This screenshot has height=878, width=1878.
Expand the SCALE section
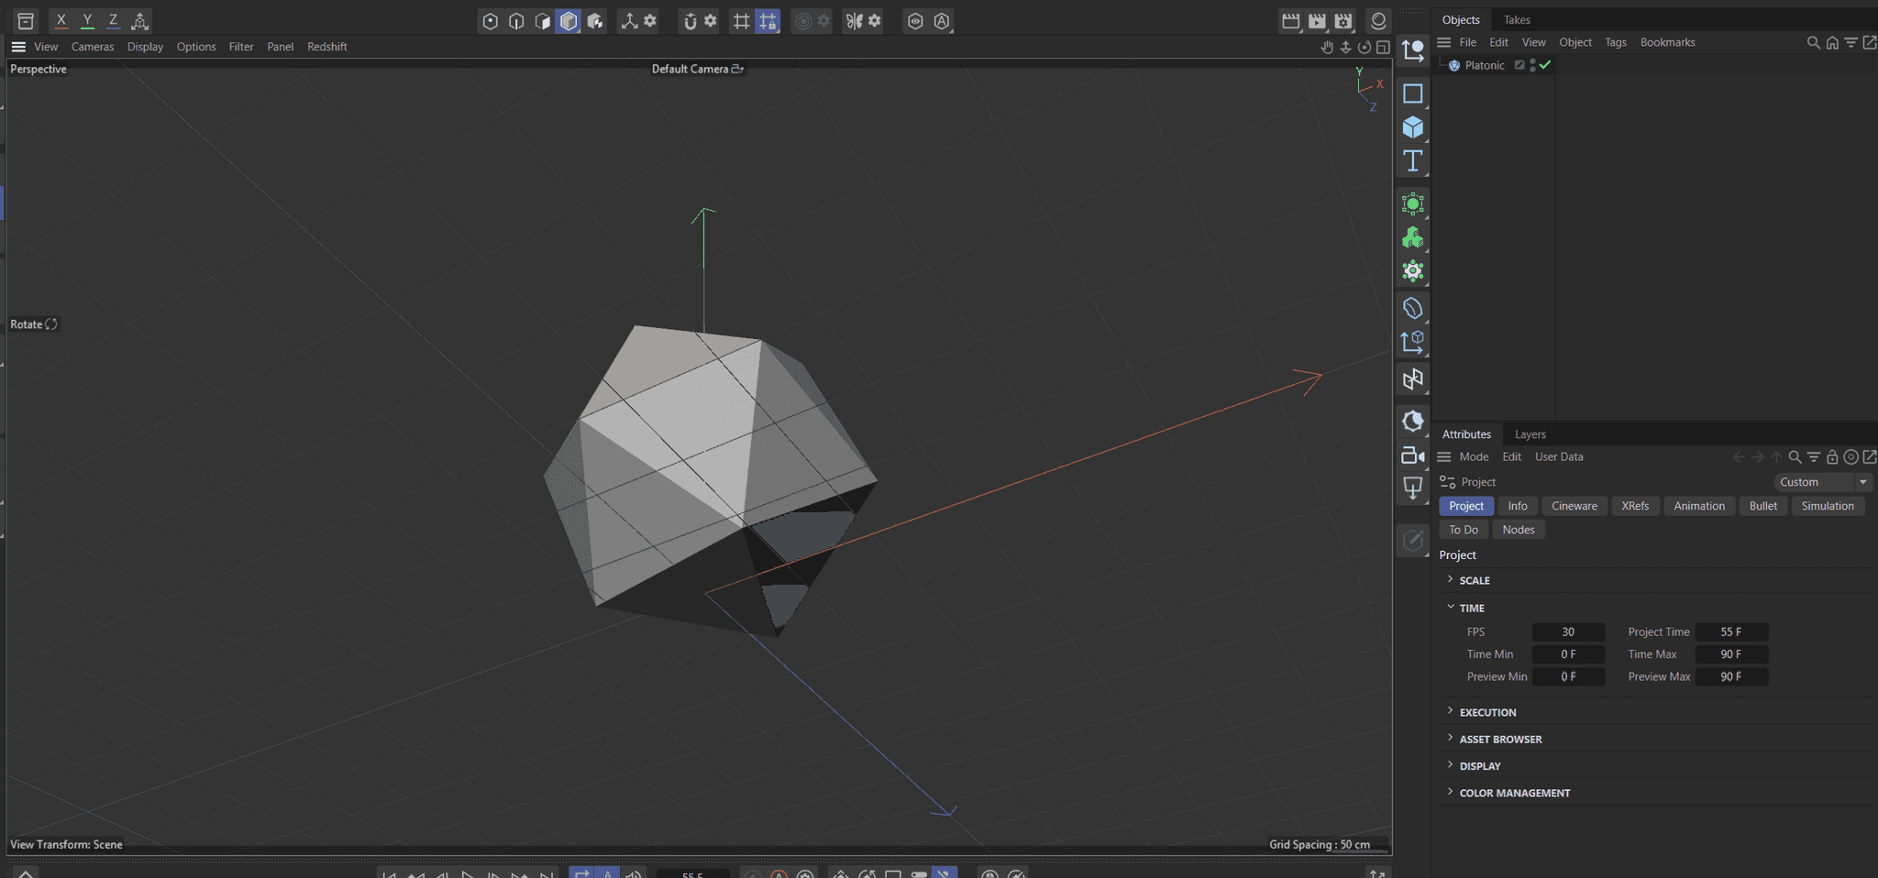tap(1474, 580)
